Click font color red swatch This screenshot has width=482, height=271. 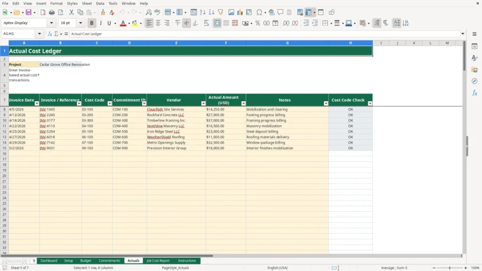tap(123, 23)
